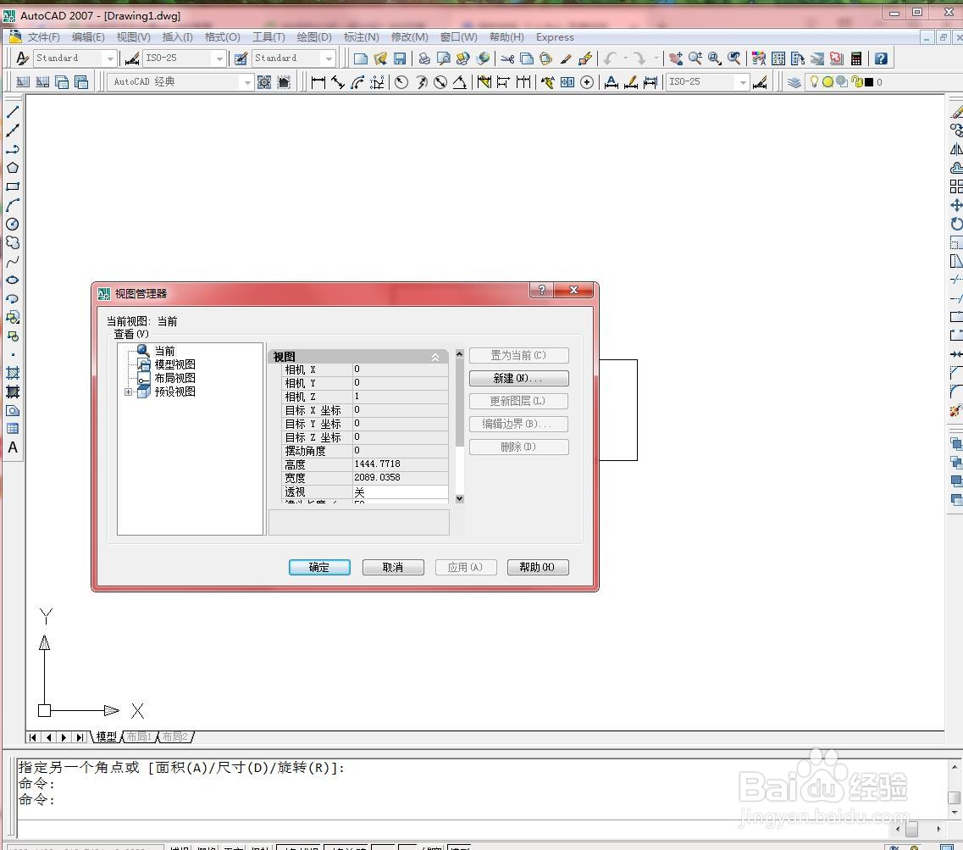Select the Aligned dimension tool
963x850 pixels.
pos(338,81)
